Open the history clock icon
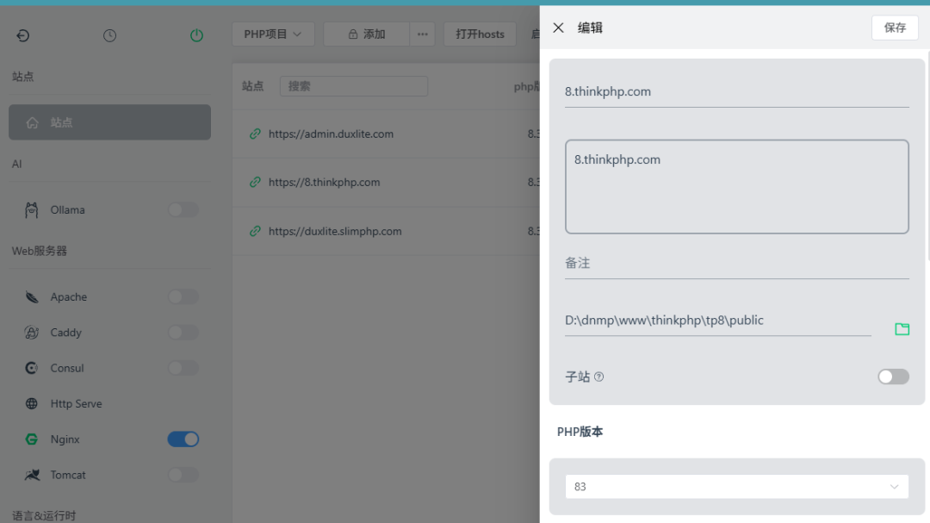 pos(109,35)
